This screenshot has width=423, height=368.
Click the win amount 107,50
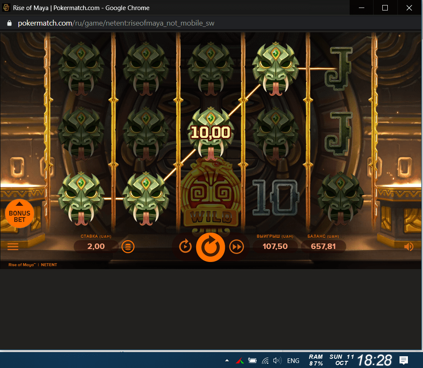(x=275, y=246)
